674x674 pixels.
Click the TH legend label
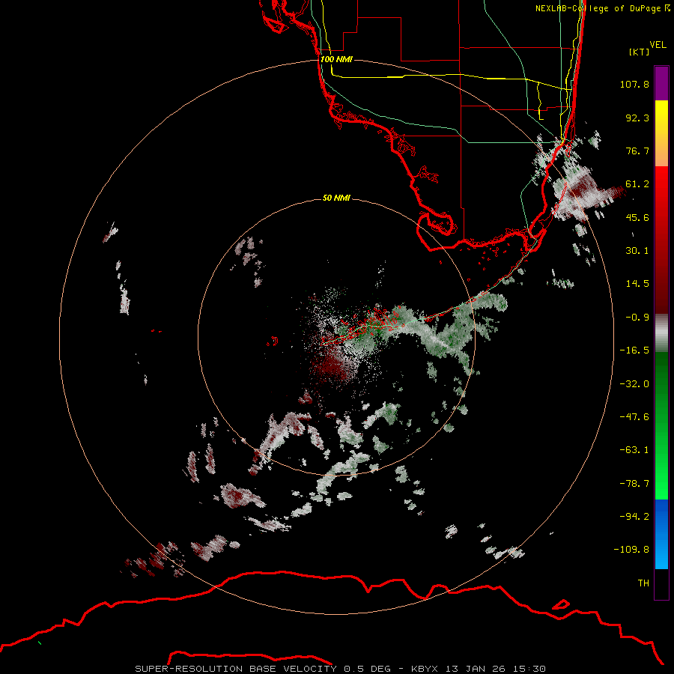[643, 583]
